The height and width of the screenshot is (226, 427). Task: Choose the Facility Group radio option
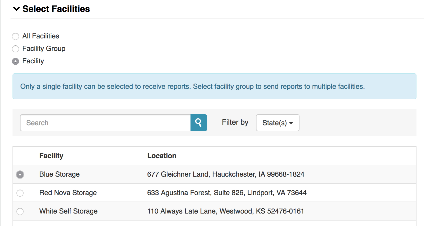pos(15,49)
